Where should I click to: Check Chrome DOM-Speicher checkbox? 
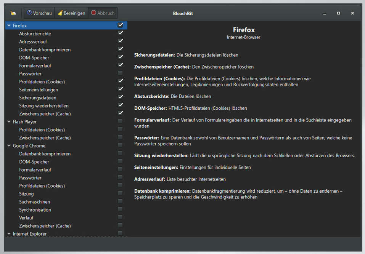120,161
